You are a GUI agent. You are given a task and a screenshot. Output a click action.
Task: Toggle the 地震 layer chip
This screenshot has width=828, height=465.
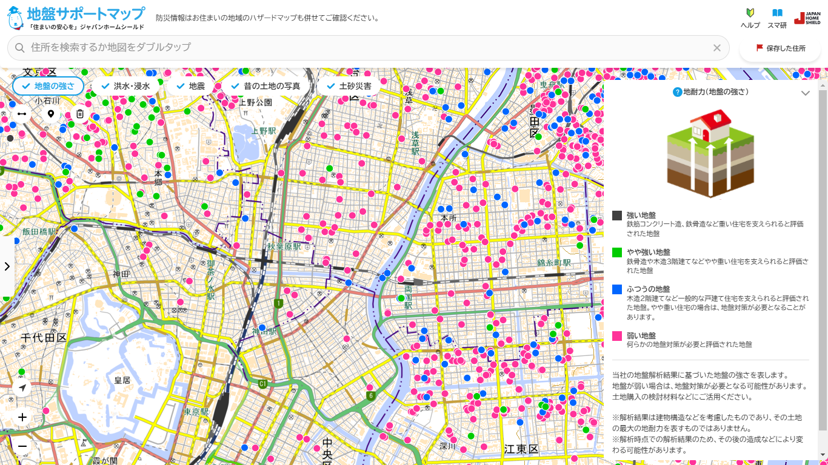190,86
